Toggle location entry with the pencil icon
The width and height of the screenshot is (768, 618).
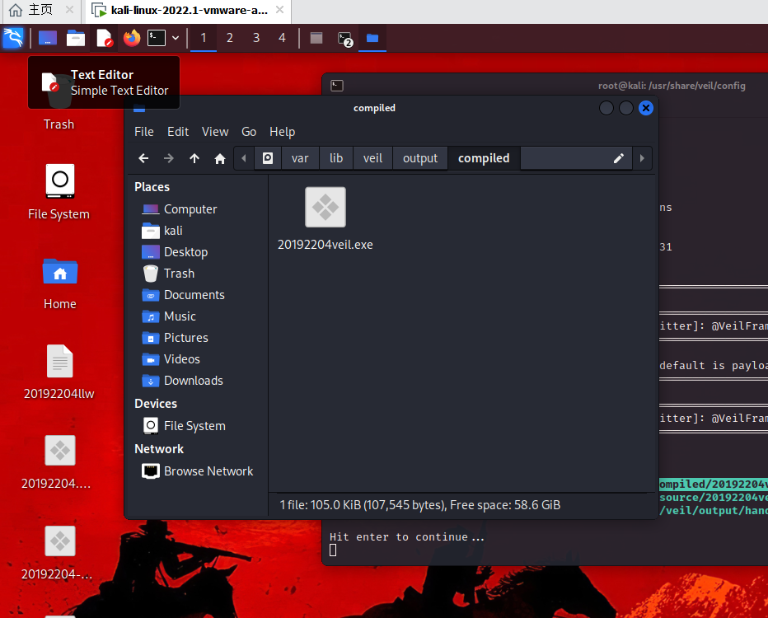(x=619, y=158)
